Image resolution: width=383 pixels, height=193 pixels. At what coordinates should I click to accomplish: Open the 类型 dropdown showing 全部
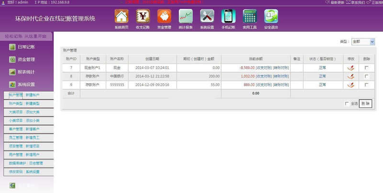[x=362, y=42]
